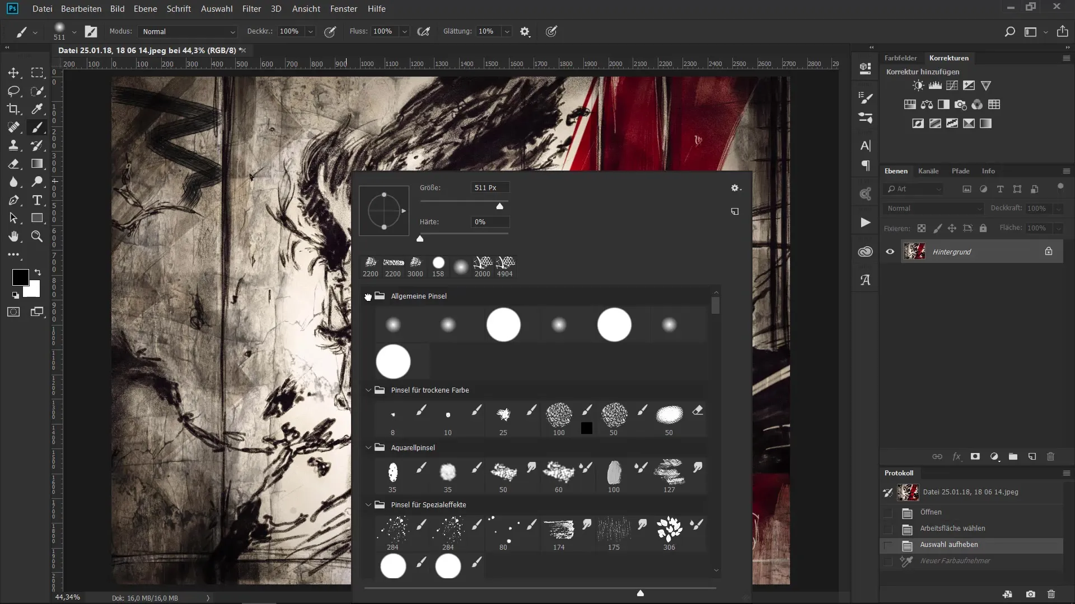The image size is (1075, 604).
Task: Toggle pressure for size button
Action: tap(551, 32)
